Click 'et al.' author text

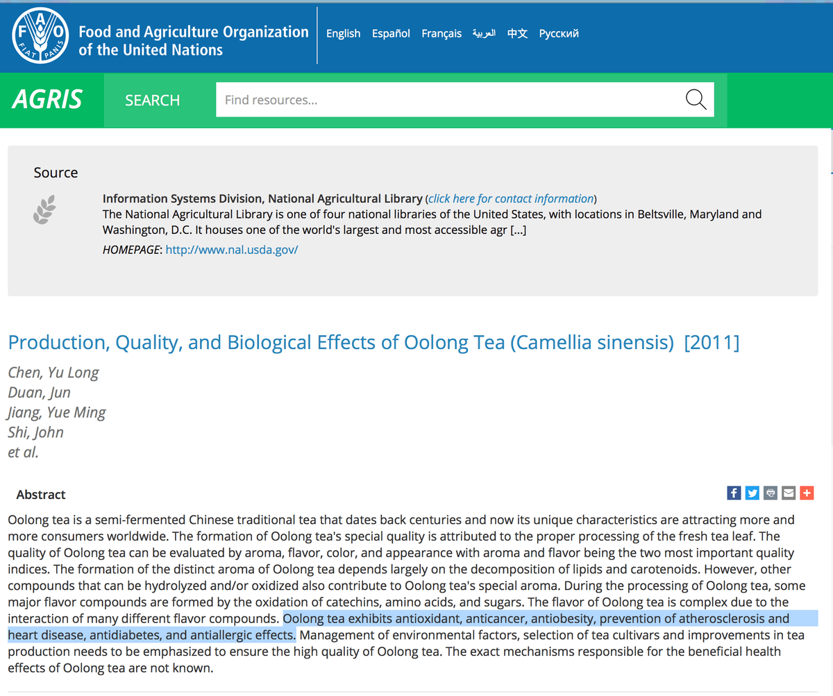pos(23,452)
